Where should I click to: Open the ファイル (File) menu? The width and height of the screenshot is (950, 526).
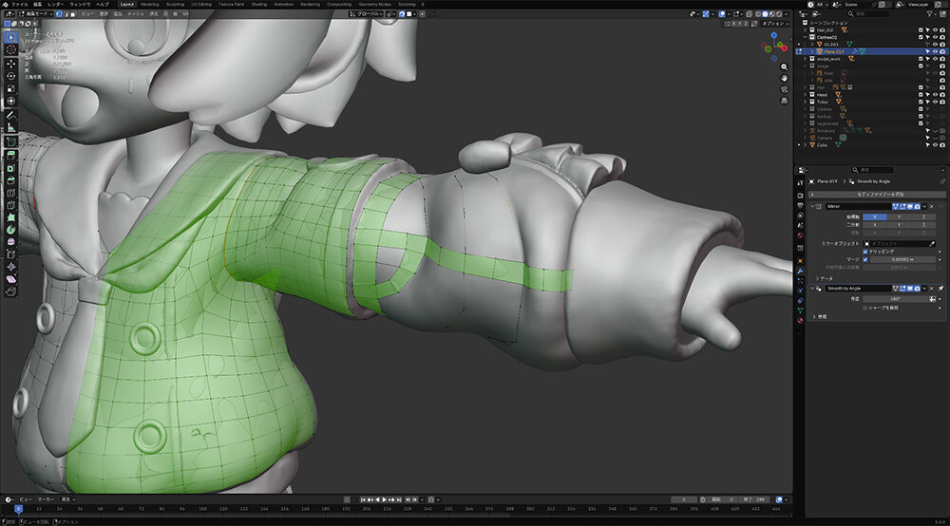19,4
